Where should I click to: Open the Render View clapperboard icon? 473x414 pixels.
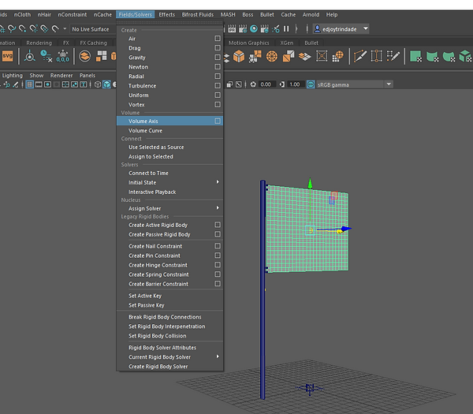[x=232, y=28]
